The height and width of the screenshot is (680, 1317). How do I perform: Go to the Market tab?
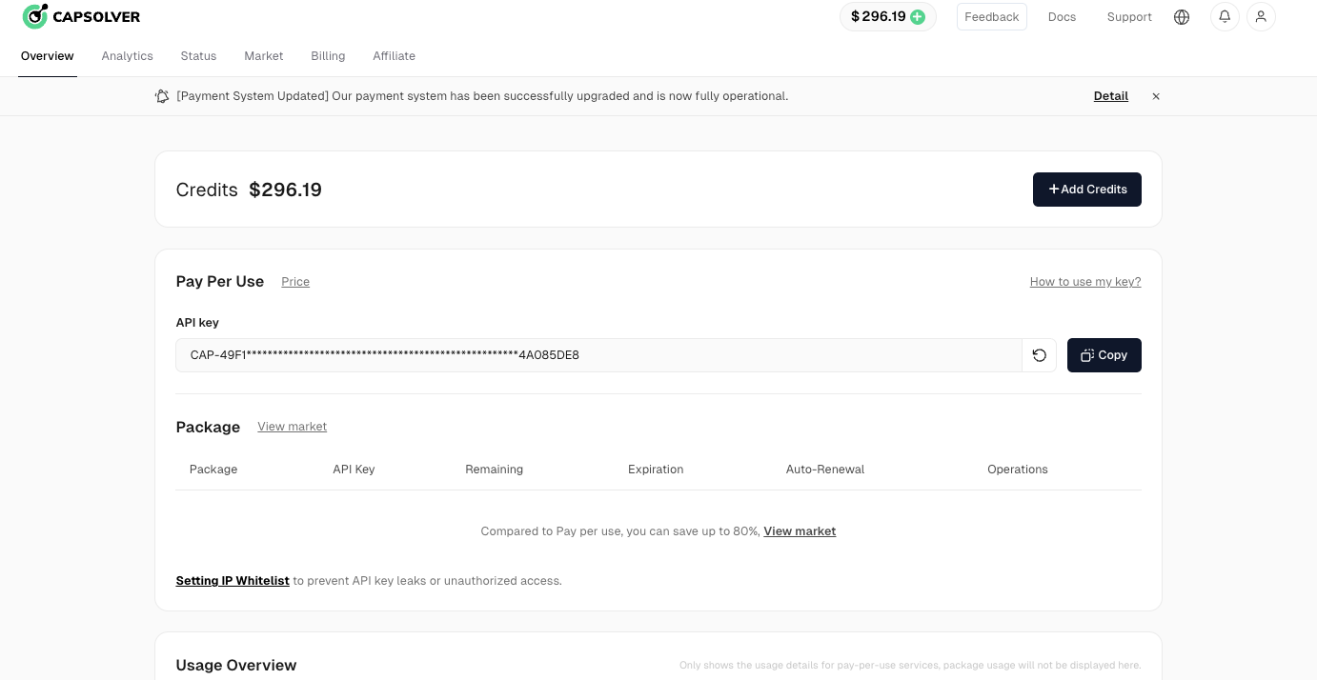click(263, 56)
